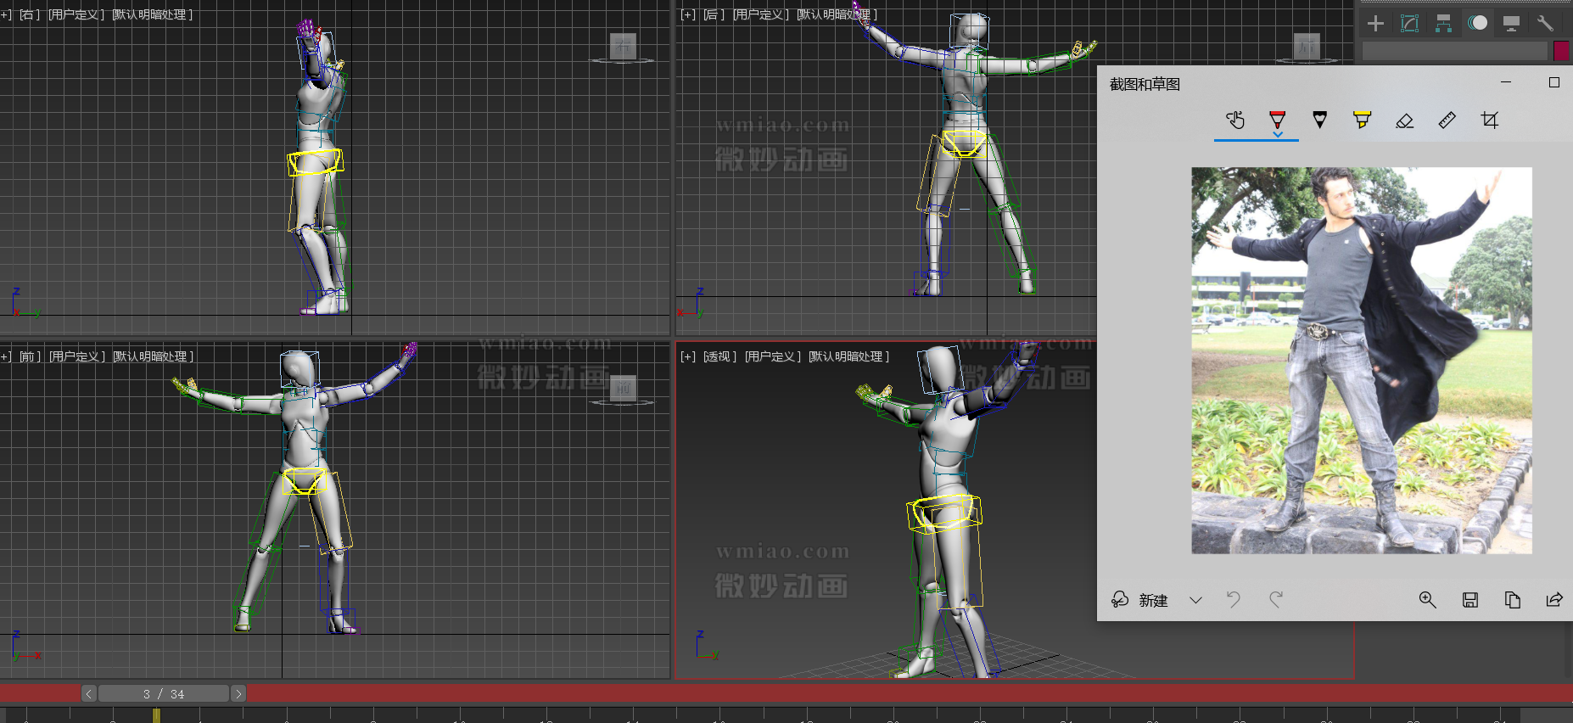Open the Modify command panel tab
Image resolution: width=1573 pixels, height=723 pixels.
coord(1409,24)
